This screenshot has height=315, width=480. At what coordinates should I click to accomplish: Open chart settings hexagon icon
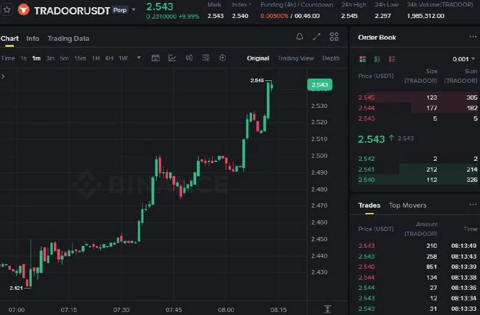click(223, 58)
